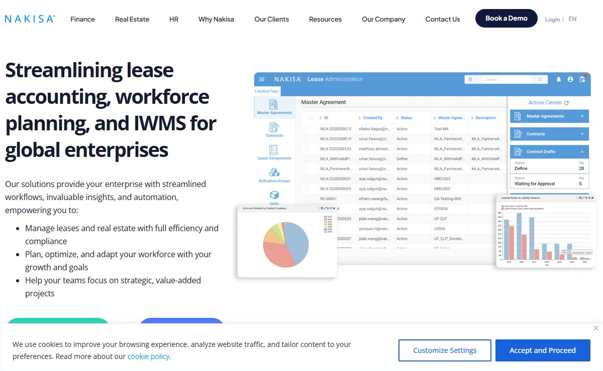603x371 pixels.
Task: Check row MLA-2020000001 checkbox
Action: coord(307,179)
